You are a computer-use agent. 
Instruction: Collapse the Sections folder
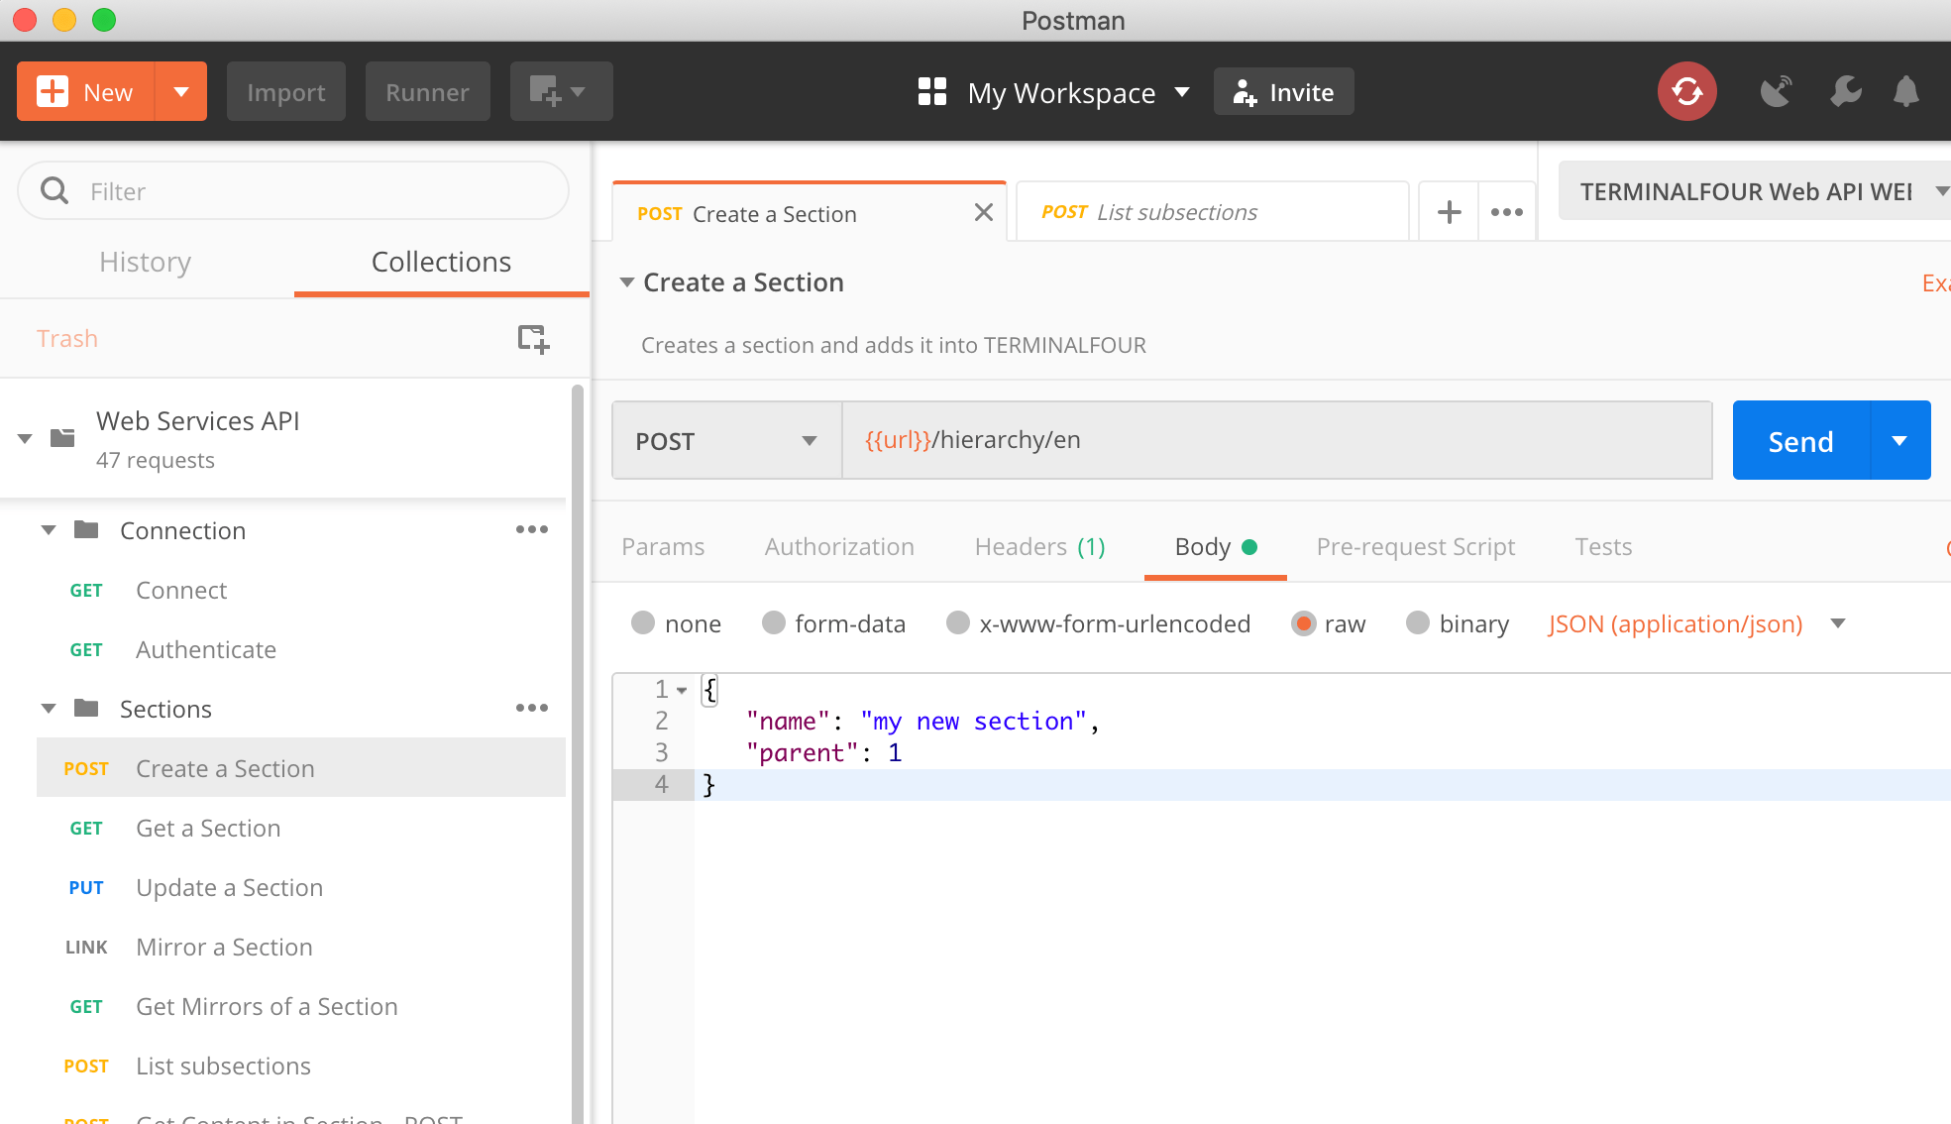(49, 709)
